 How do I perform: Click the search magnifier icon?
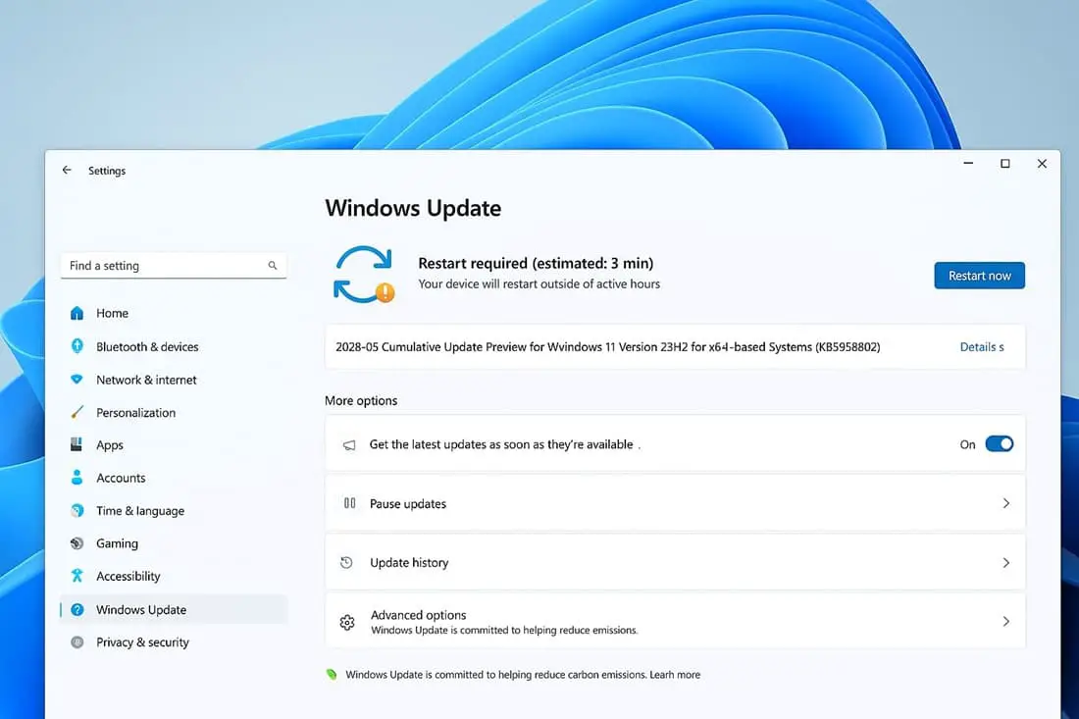coord(273,265)
